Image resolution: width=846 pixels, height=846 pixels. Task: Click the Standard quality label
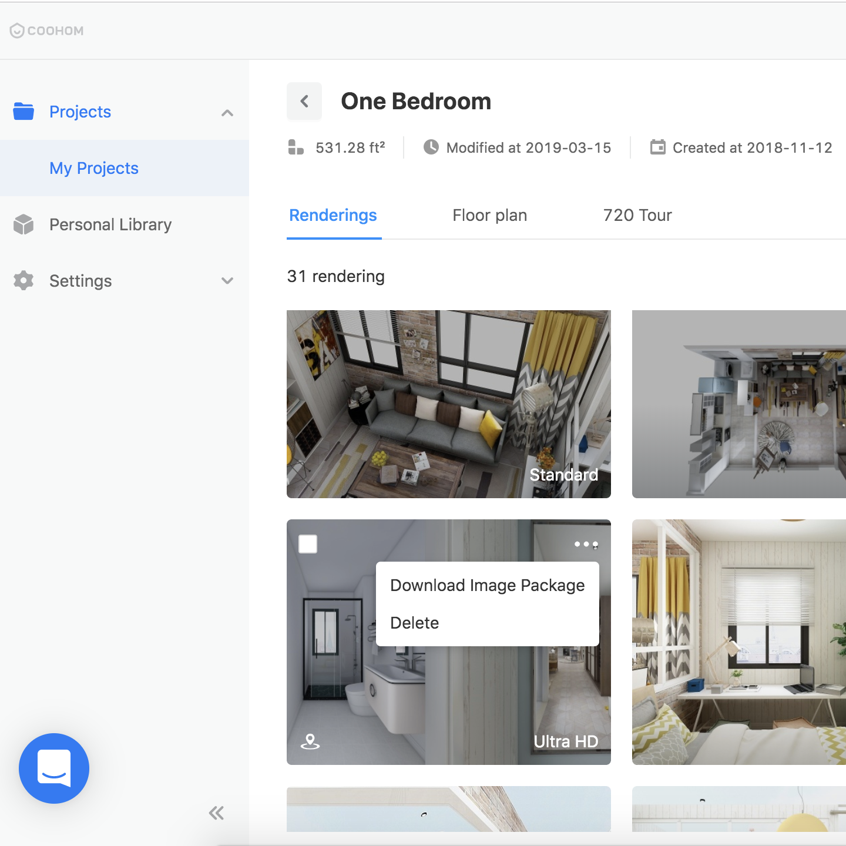[x=564, y=475]
